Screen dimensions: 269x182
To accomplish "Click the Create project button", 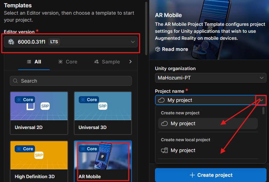I will click(211, 175).
